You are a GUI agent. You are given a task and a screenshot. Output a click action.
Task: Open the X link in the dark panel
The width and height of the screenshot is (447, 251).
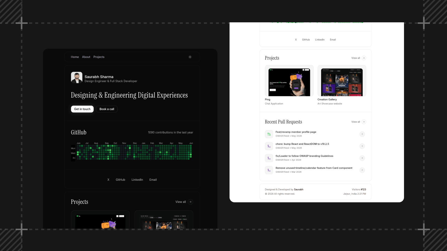(x=108, y=180)
